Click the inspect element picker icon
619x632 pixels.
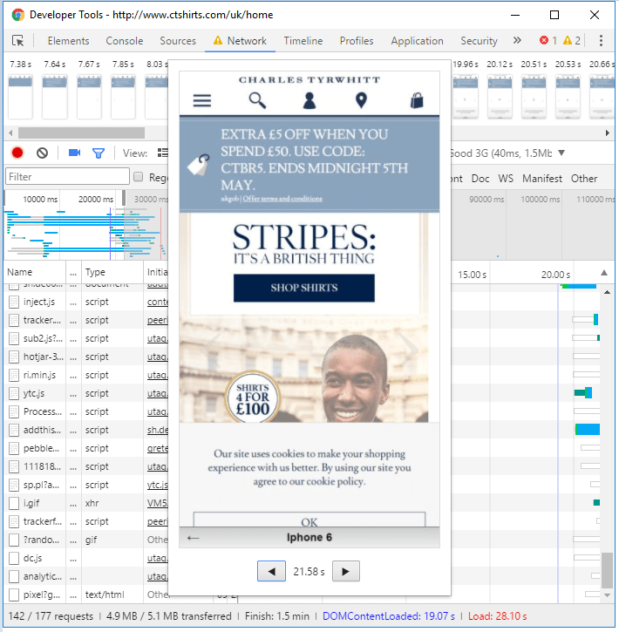(x=17, y=41)
